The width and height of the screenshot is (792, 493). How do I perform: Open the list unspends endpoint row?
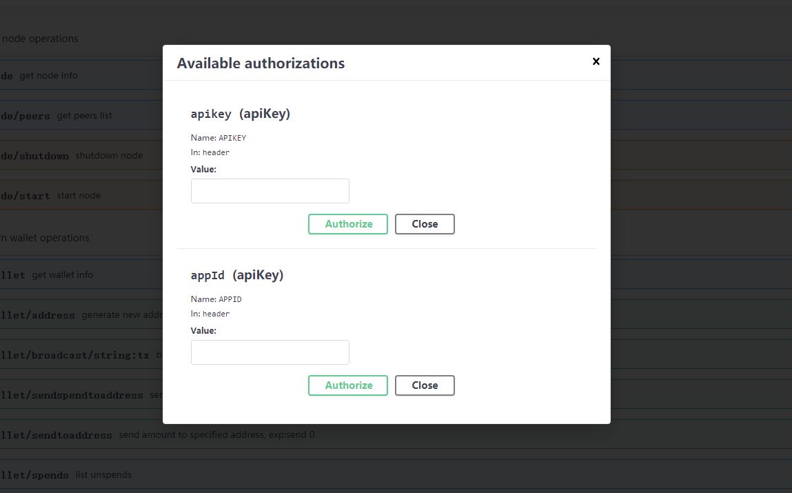[396, 474]
